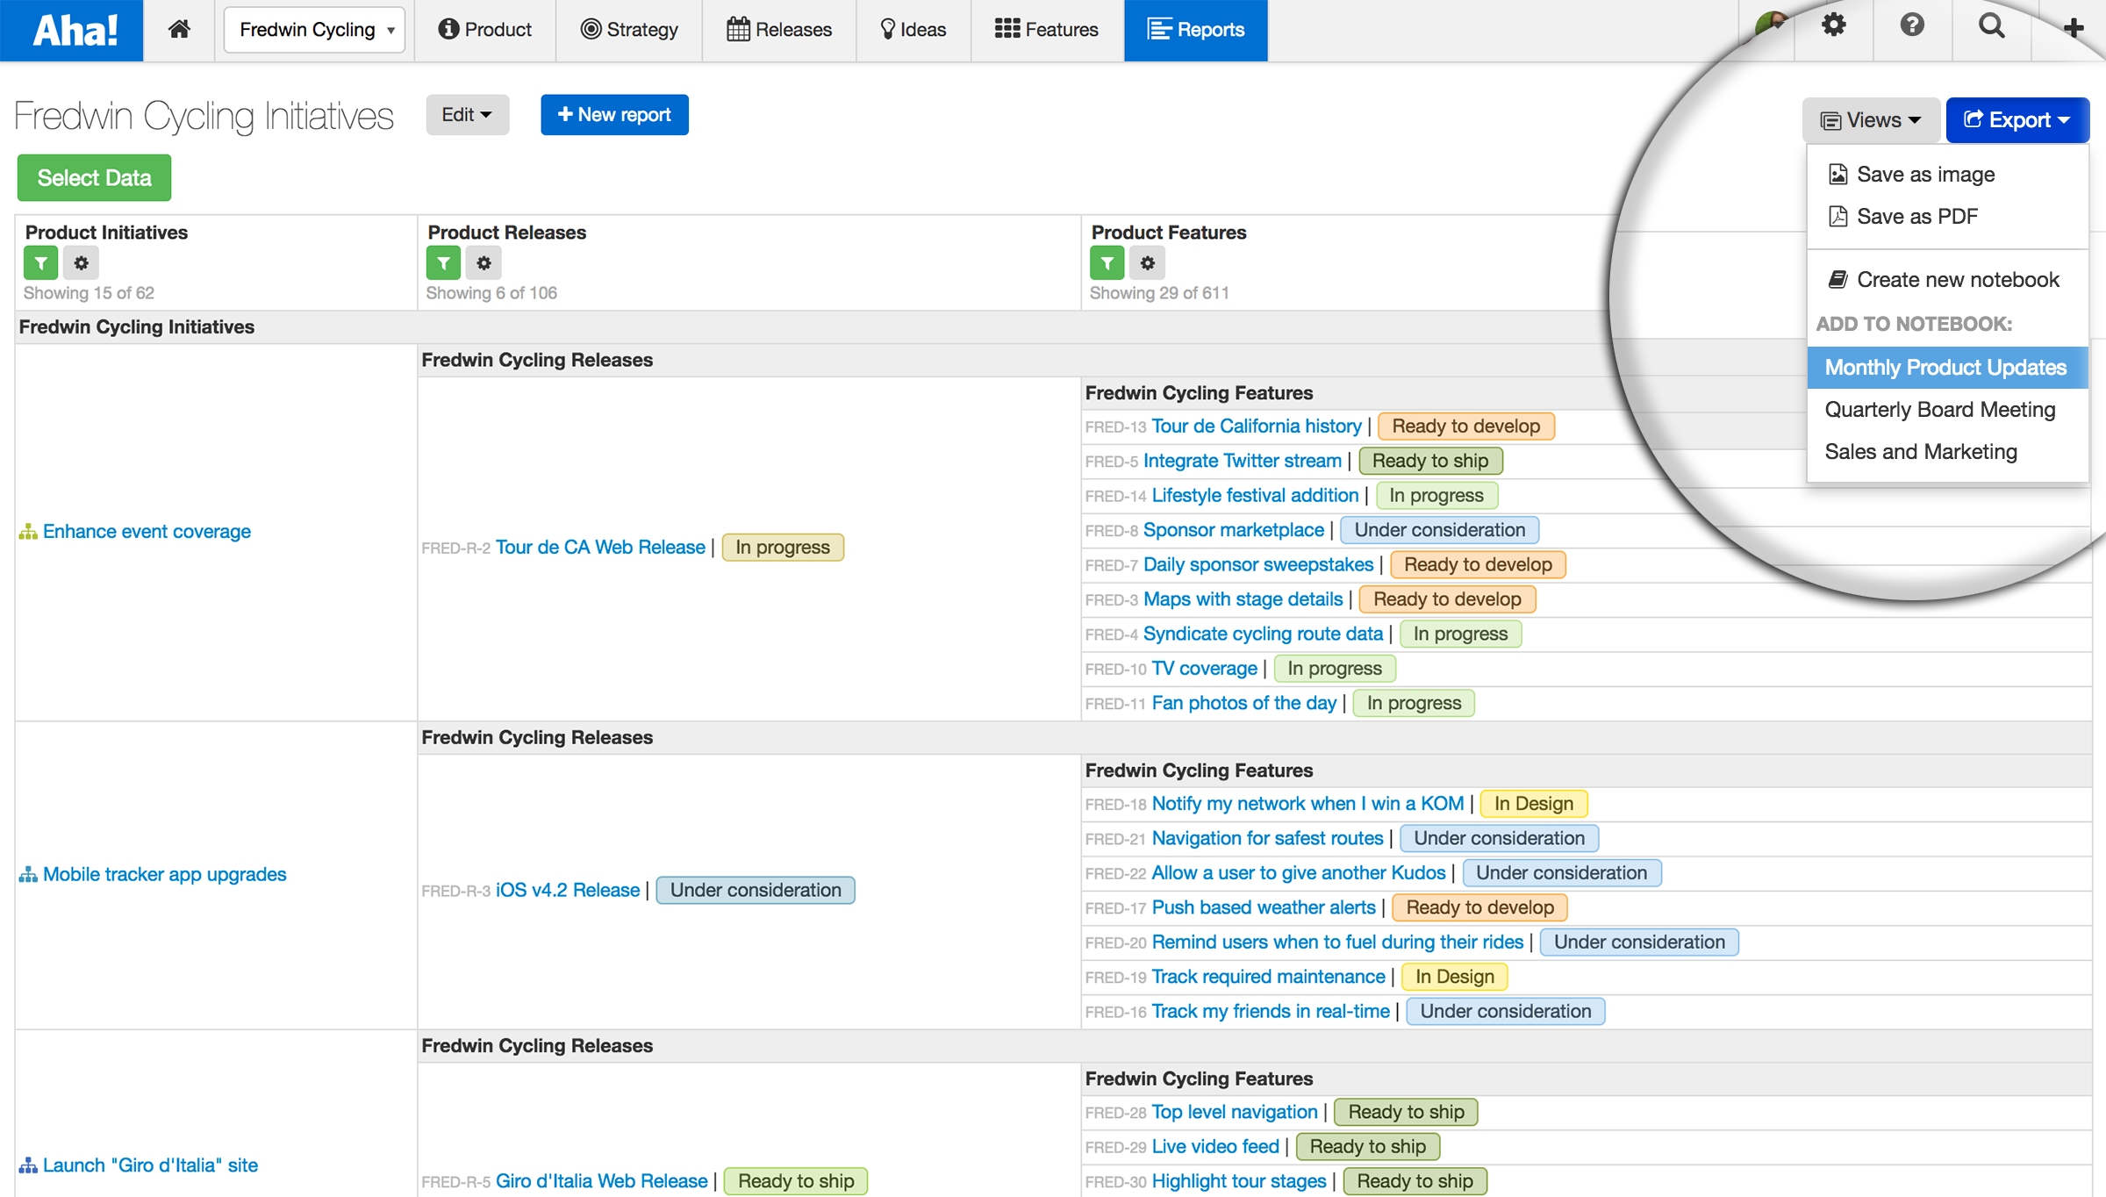Click the Product Initiatives filter icon

[40, 262]
